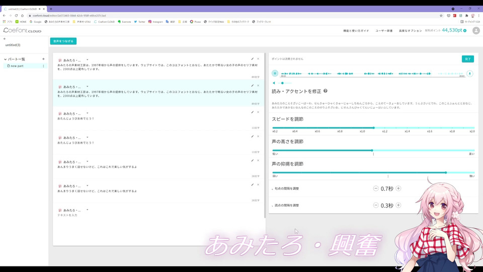
Task: Adjust the 声の高さを調節 pitch slider
Action: 373,150
